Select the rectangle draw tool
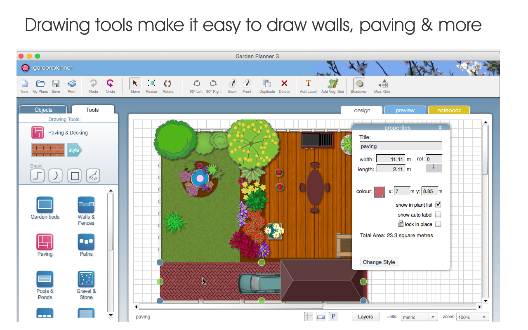 pyautogui.click(x=75, y=176)
